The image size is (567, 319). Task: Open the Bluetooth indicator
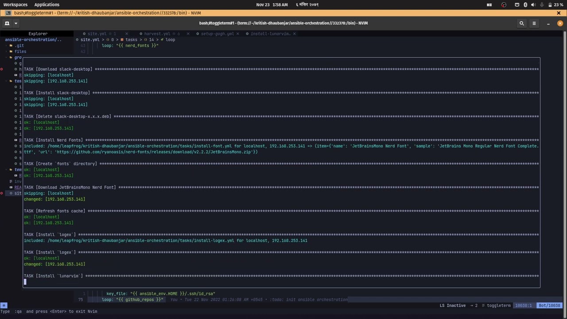click(525, 5)
